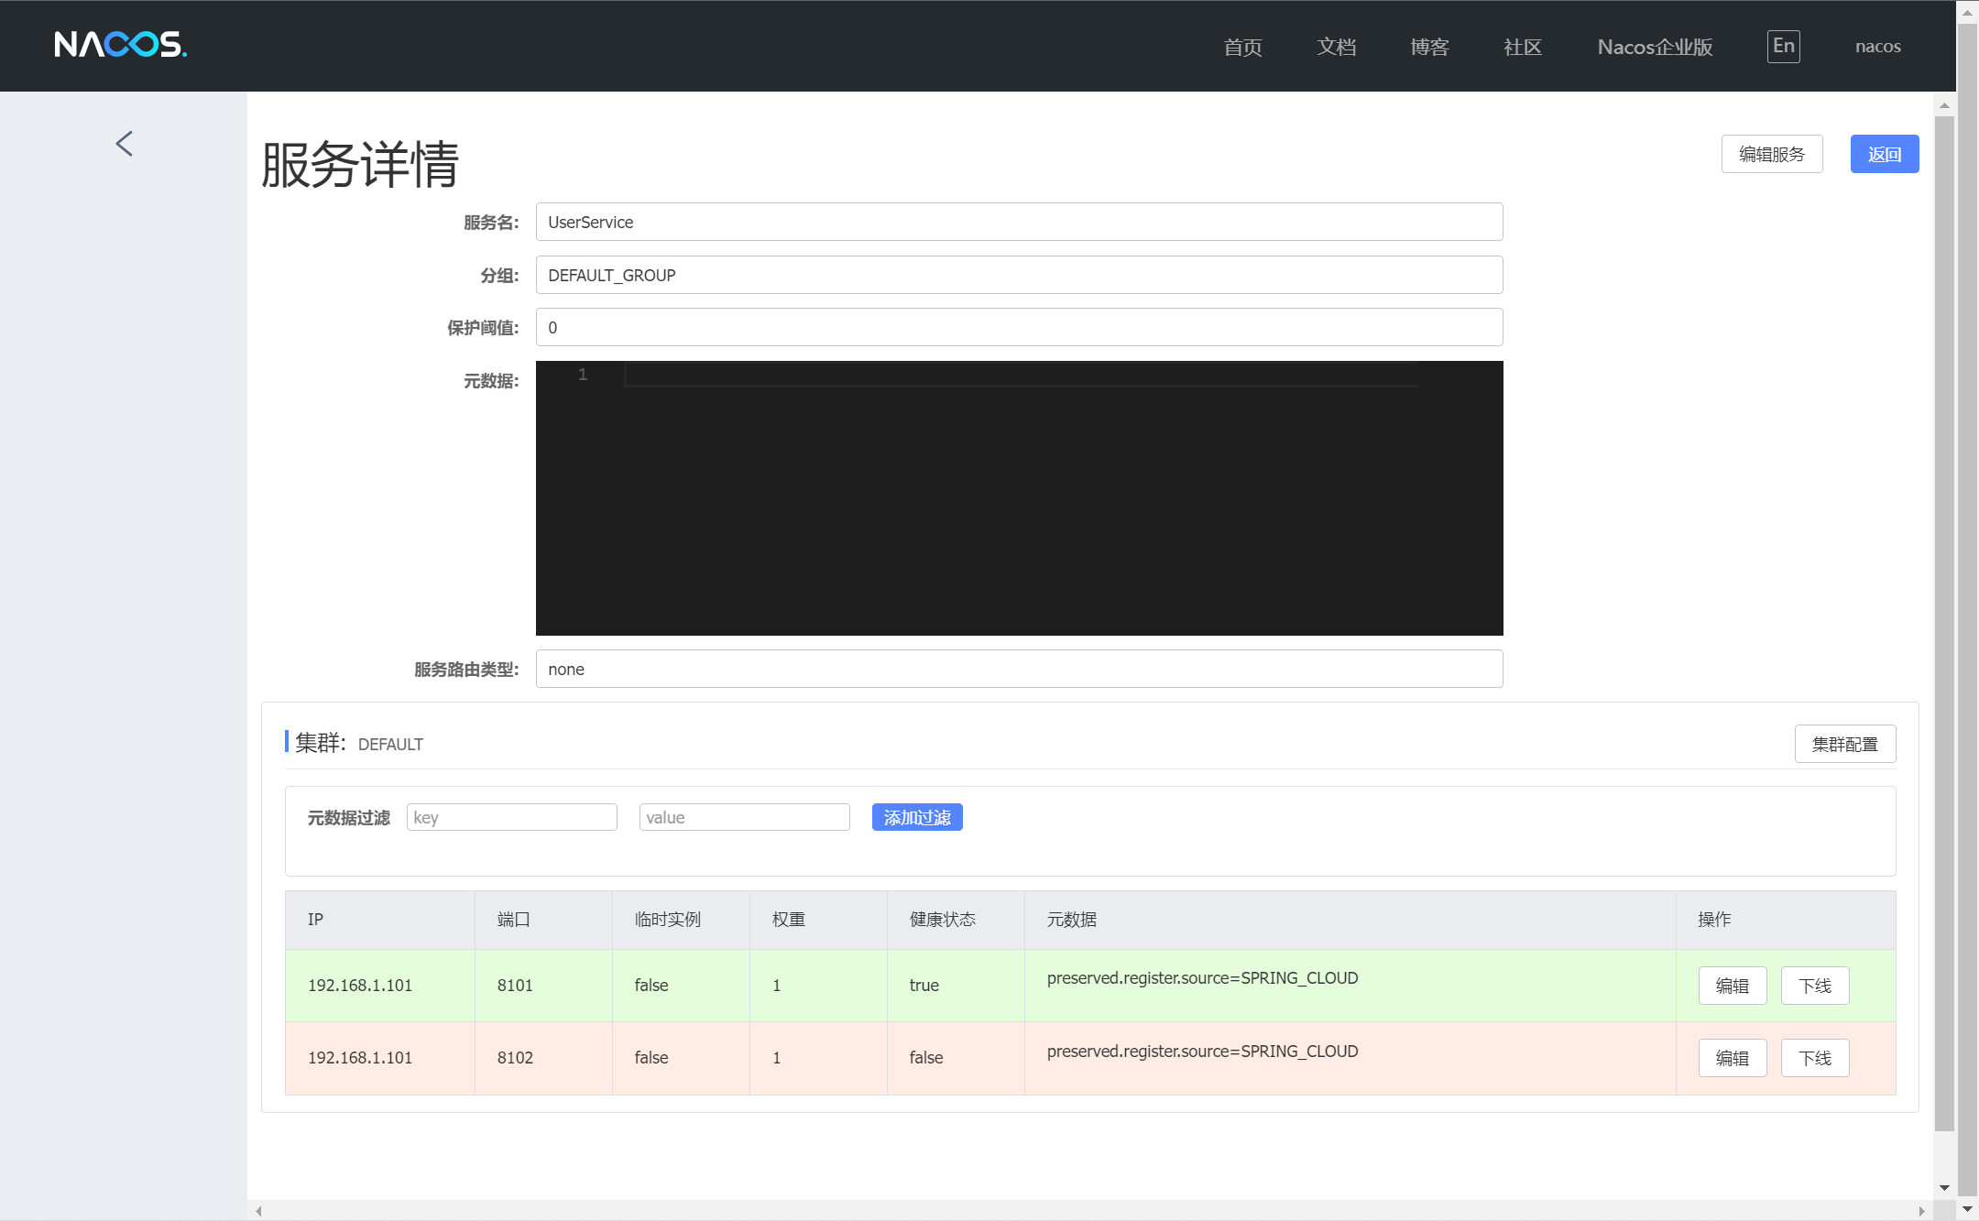Screen dimensions: 1979x1221
Task: Collapse sidebar with back chevron
Action: 125,144
